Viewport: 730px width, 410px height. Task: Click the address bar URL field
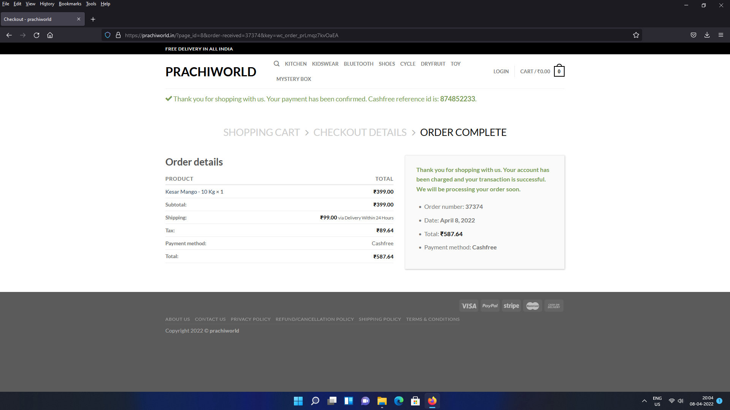click(x=342, y=35)
